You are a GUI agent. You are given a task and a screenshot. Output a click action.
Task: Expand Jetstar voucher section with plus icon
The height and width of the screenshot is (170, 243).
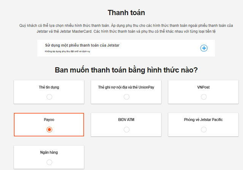(204, 48)
